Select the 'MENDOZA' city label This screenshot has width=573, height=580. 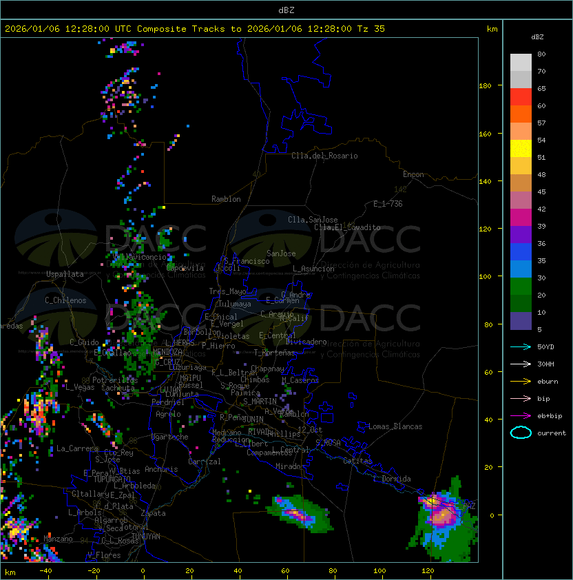tap(167, 351)
